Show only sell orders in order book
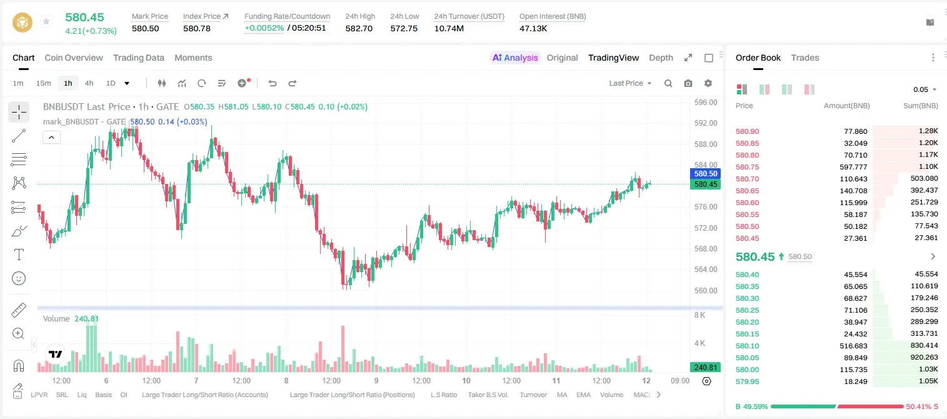The height and width of the screenshot is (419, 947). [809, 89]
